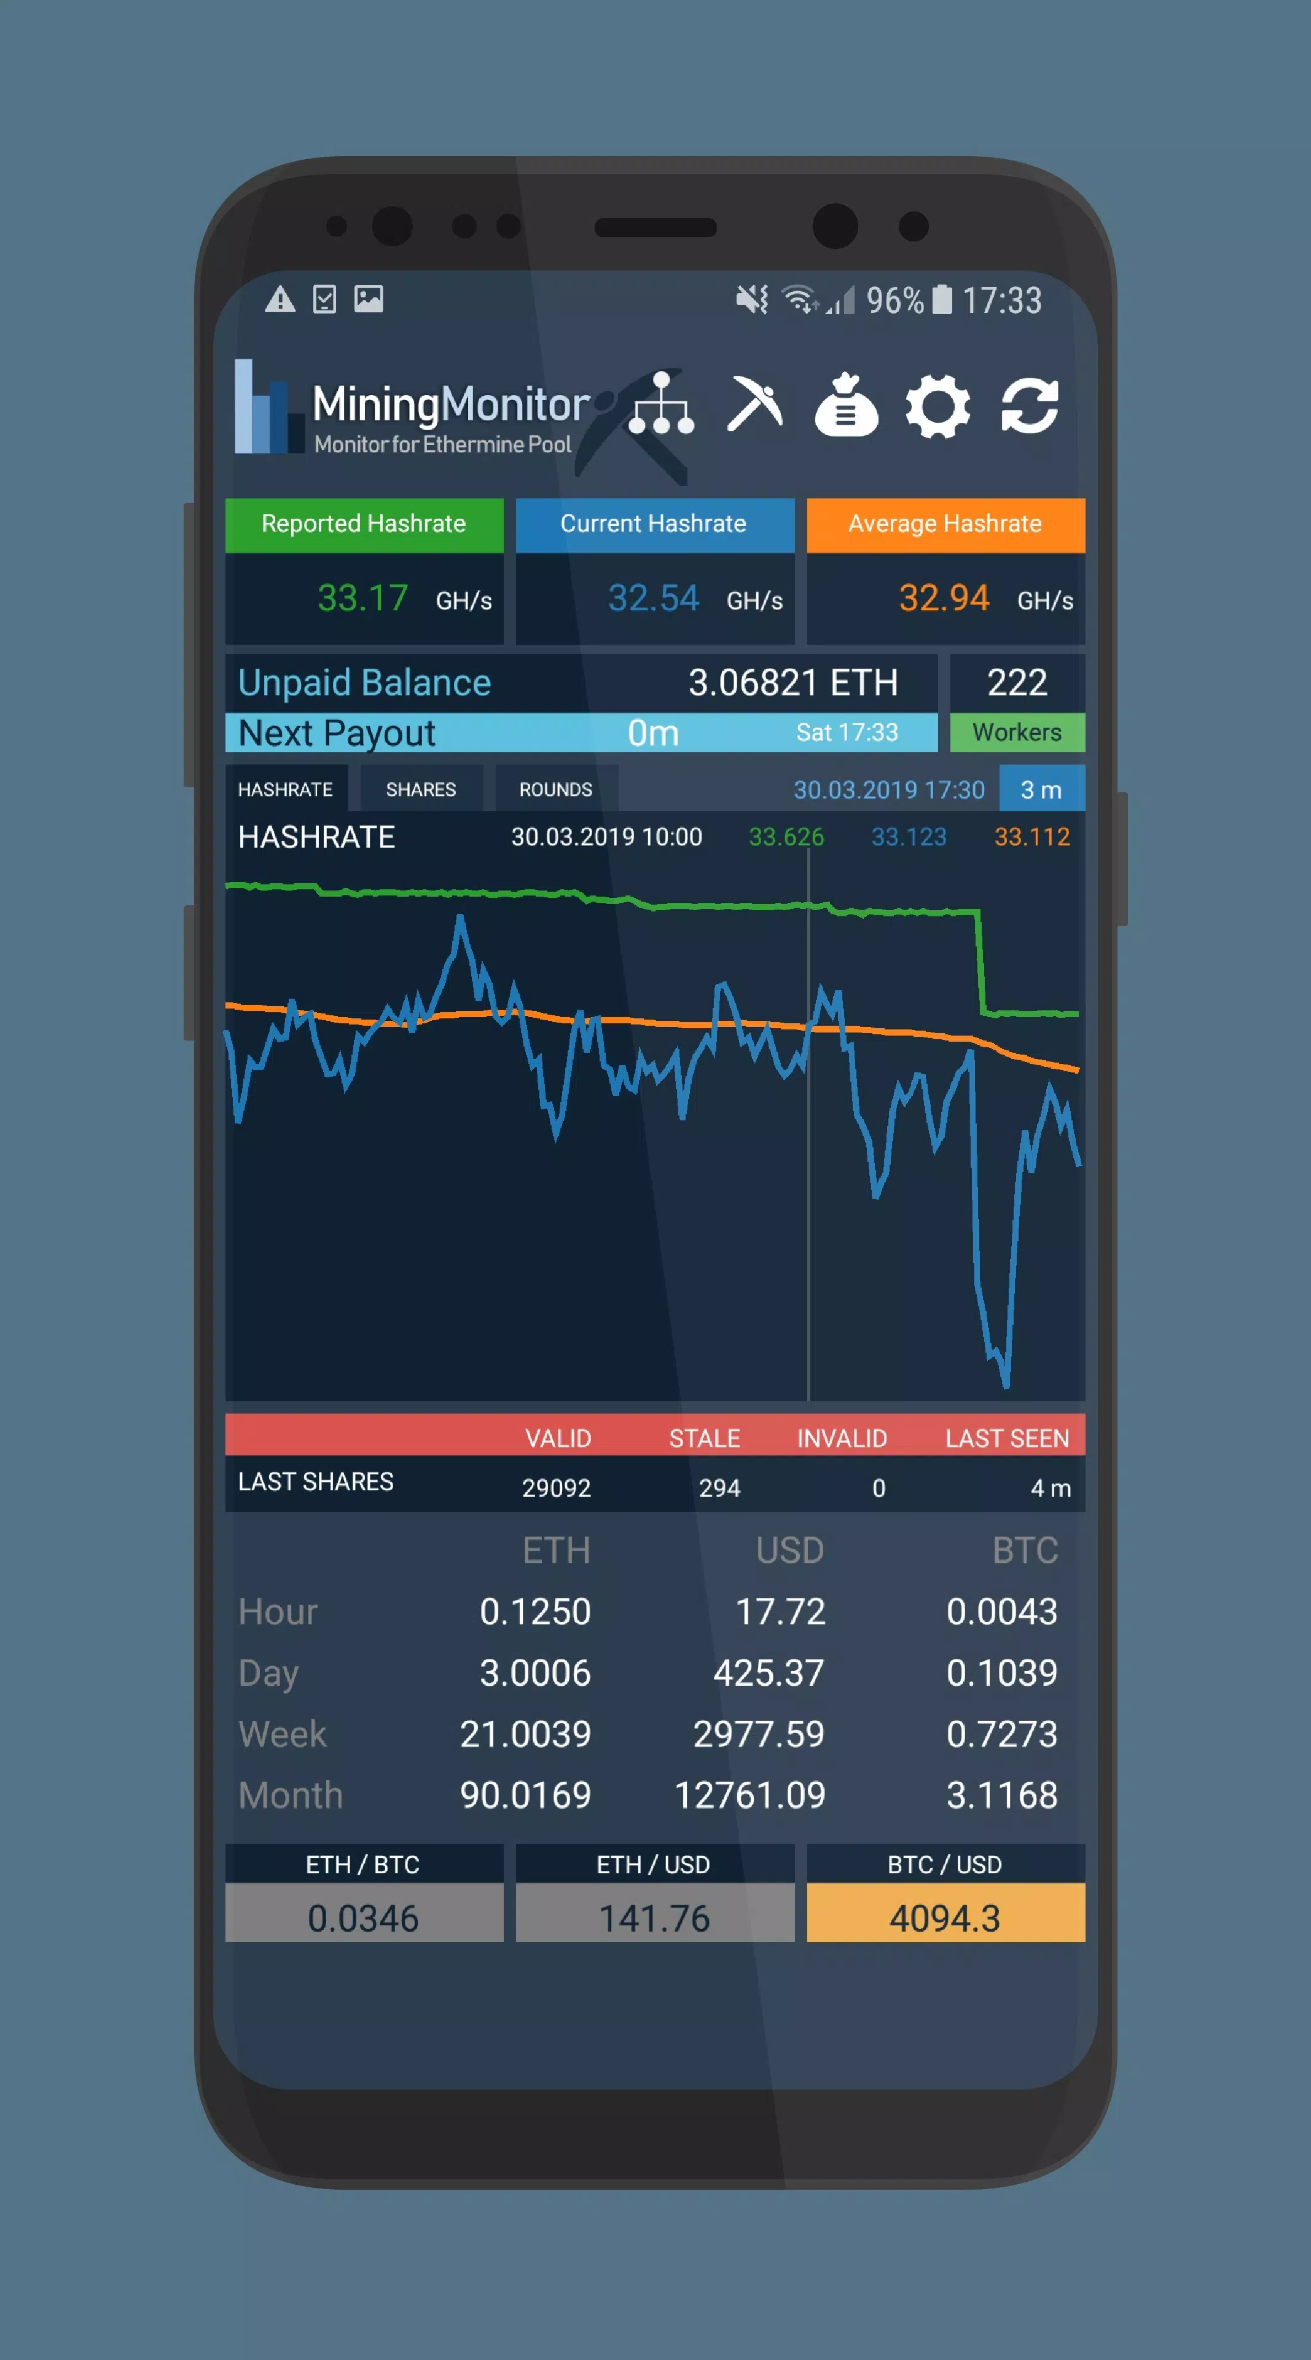Image resolution: width=1311 pixels, height=2360 pixels.
Task: Tap the Day ETH value 3.0006
Action: point(536,1673)
